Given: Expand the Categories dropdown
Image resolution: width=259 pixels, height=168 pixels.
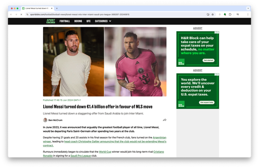Looking at the screenshot, I should click(x=103, y=21).
